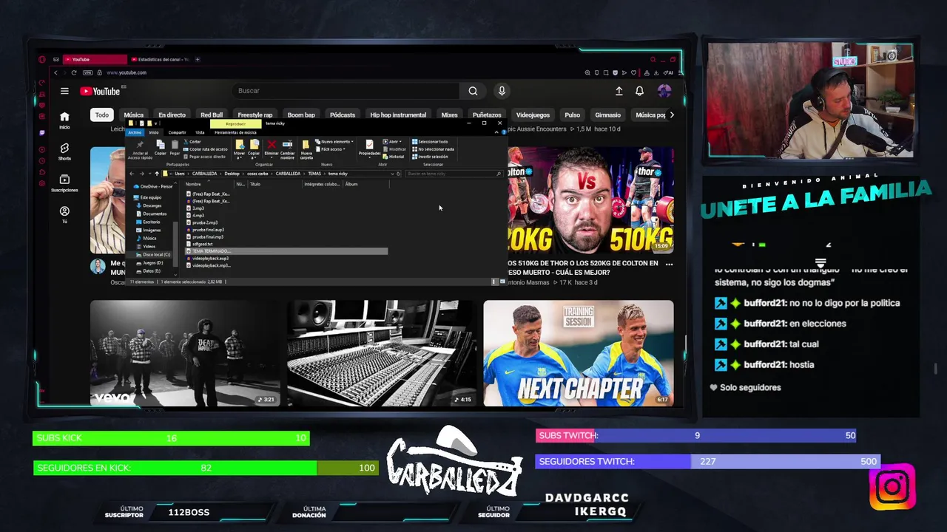Open the YouTube notifications bell

pyautogui.click(x=639, y=91)
